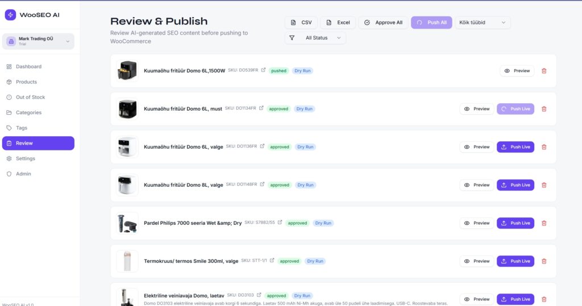Delete the Kuumaõhu fritüür Domo 6L, valge row
582x306 pixels.
tap(544, 147)
